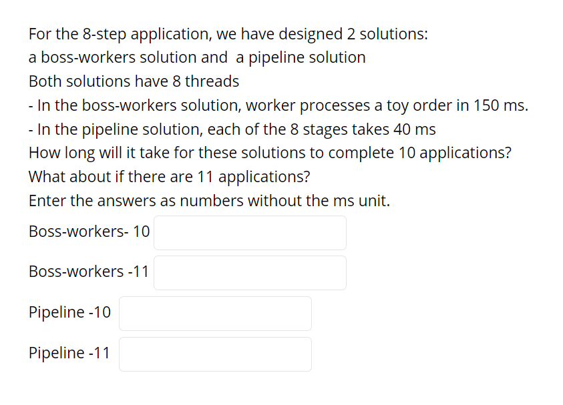Click the Pipeline -10 input field
563x405 pixels.
[214, 313]
